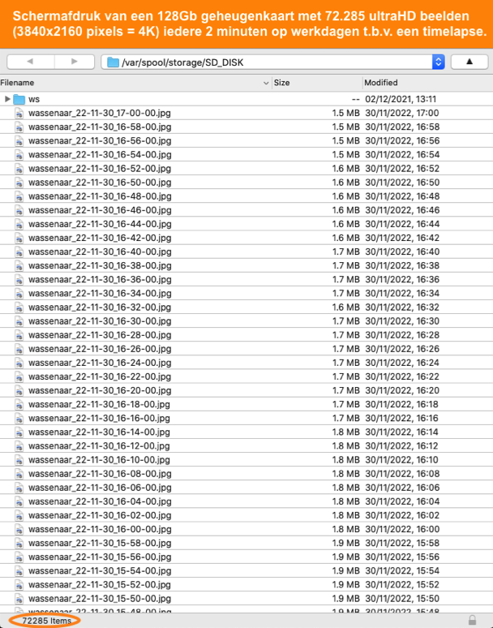493x628 pixels.
Task: Click file icon of wassenaar_22-11-30_15-50-00.jpg
Action: (20, 598)
